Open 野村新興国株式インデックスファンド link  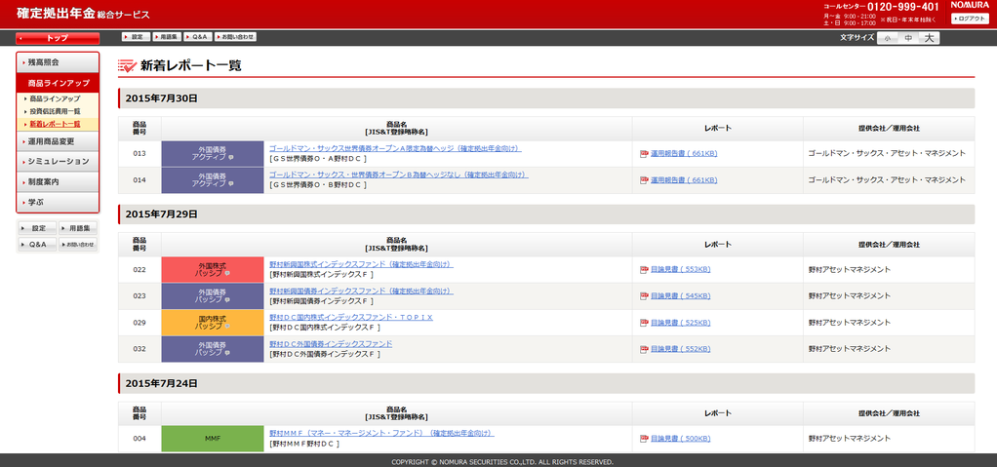click(x=361, y=264)
